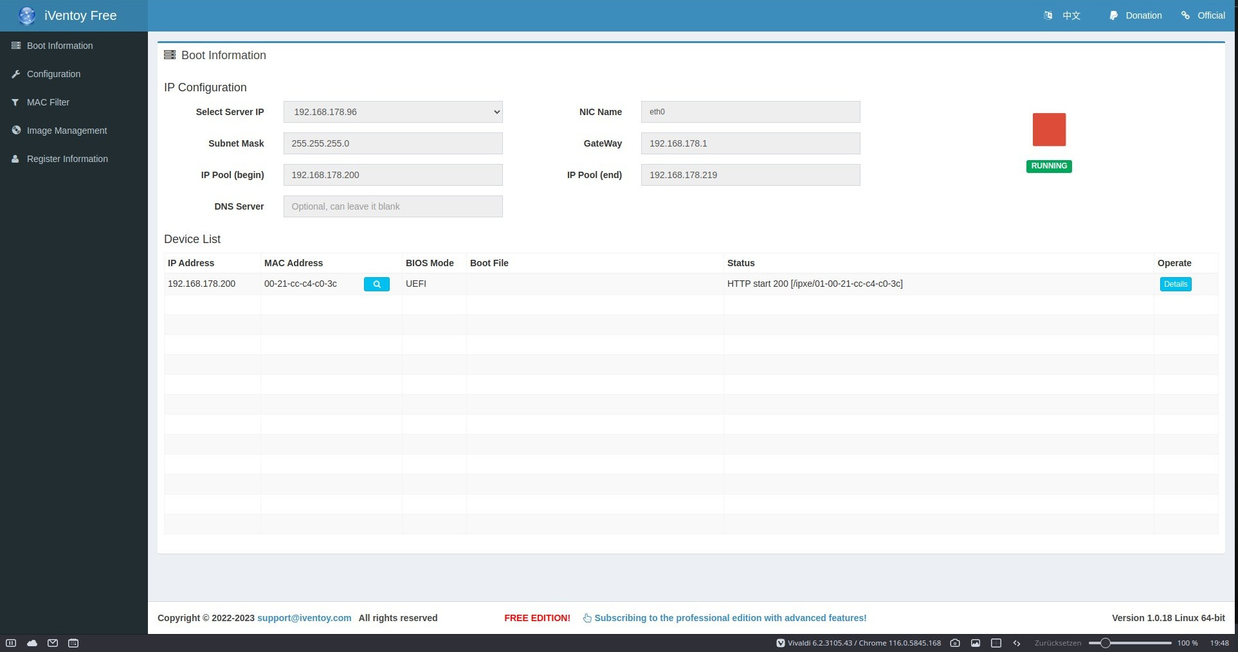The height and width of the screenshot is (652, 1238).
Task: Click the DNS Server input field
Action: (393, 206)
